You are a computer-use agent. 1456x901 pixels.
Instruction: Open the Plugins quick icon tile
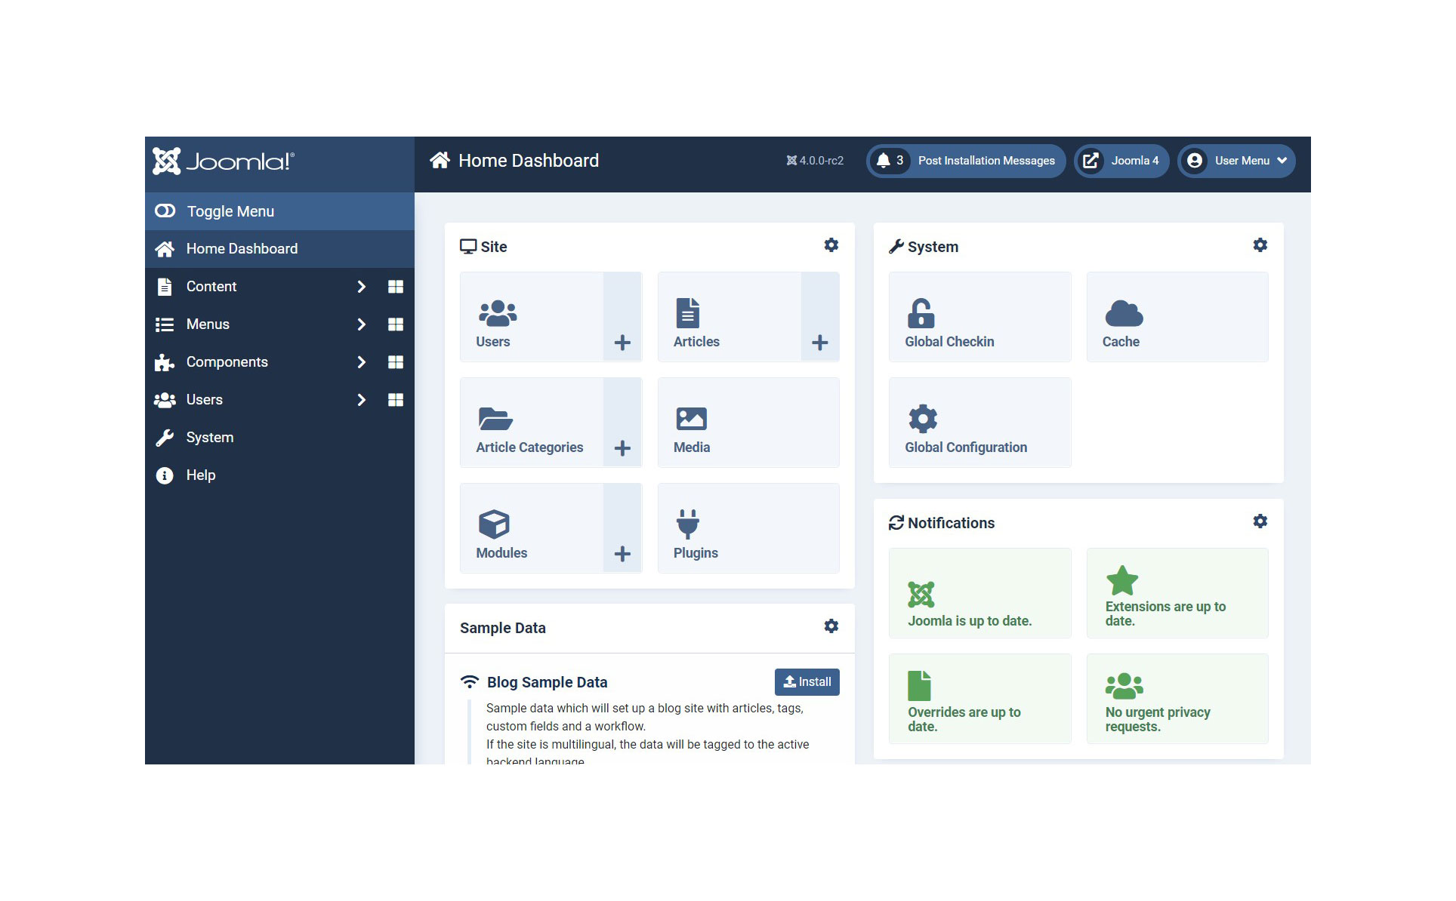click(x=748, y=528)
